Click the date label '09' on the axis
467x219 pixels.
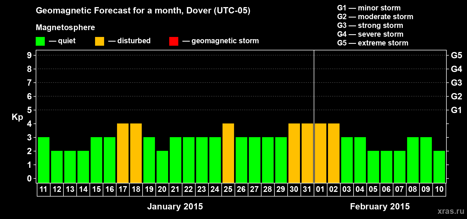click(x=426, y=189)
